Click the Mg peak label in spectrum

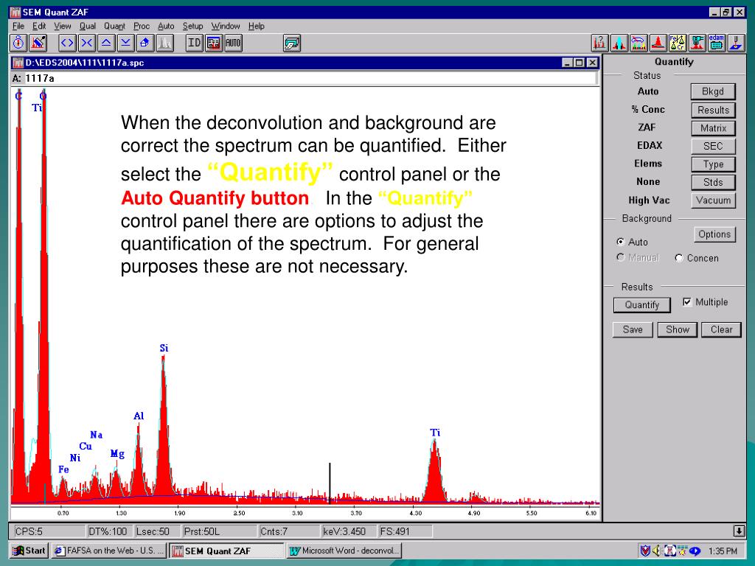coord(117,454)
